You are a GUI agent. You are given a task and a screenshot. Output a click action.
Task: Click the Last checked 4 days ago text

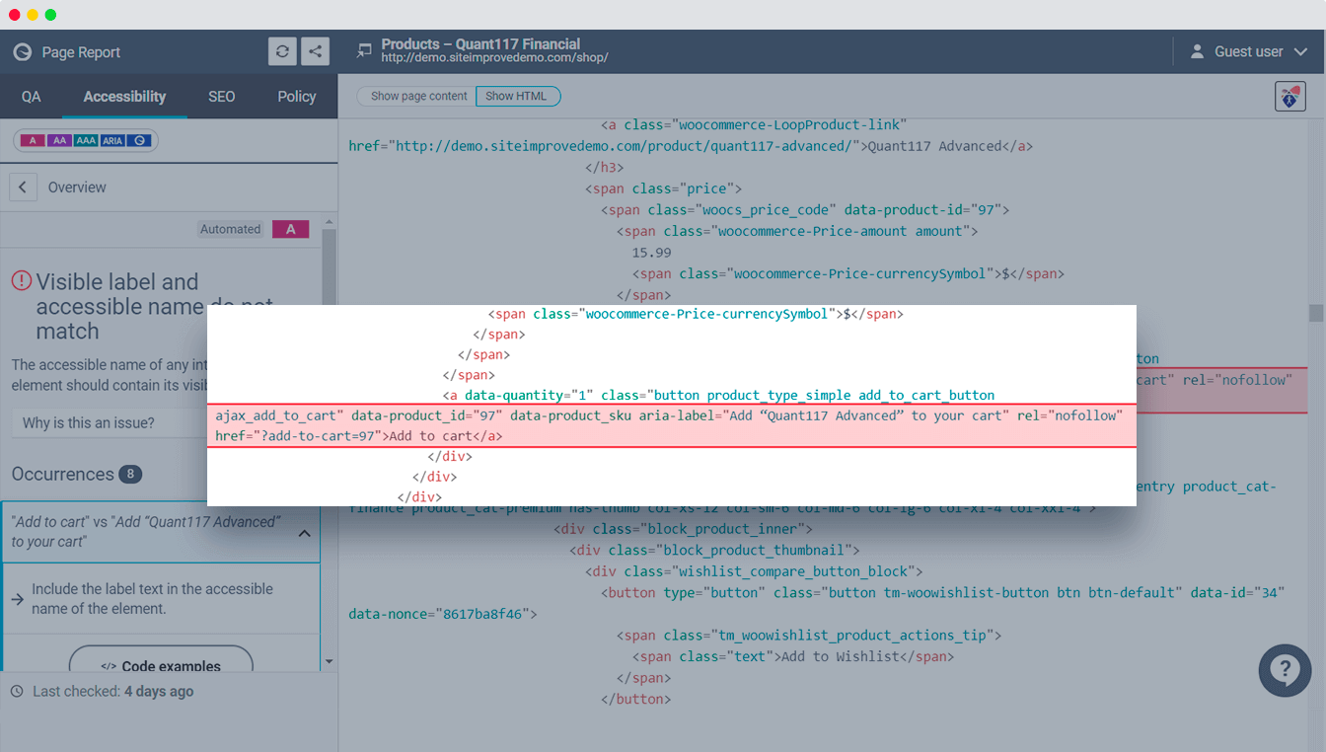(113, 692)
